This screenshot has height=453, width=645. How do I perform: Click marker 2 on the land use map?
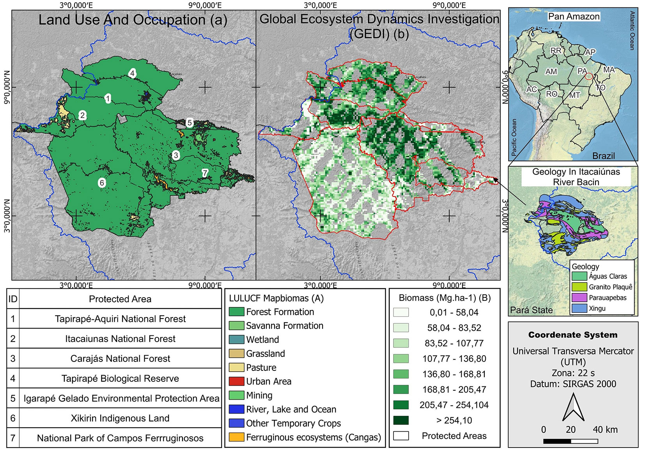coord(82,115)
